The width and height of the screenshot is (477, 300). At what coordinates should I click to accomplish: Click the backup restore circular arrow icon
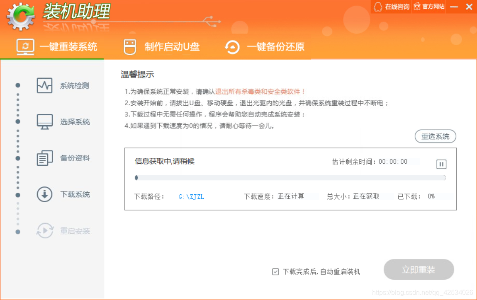232,47
